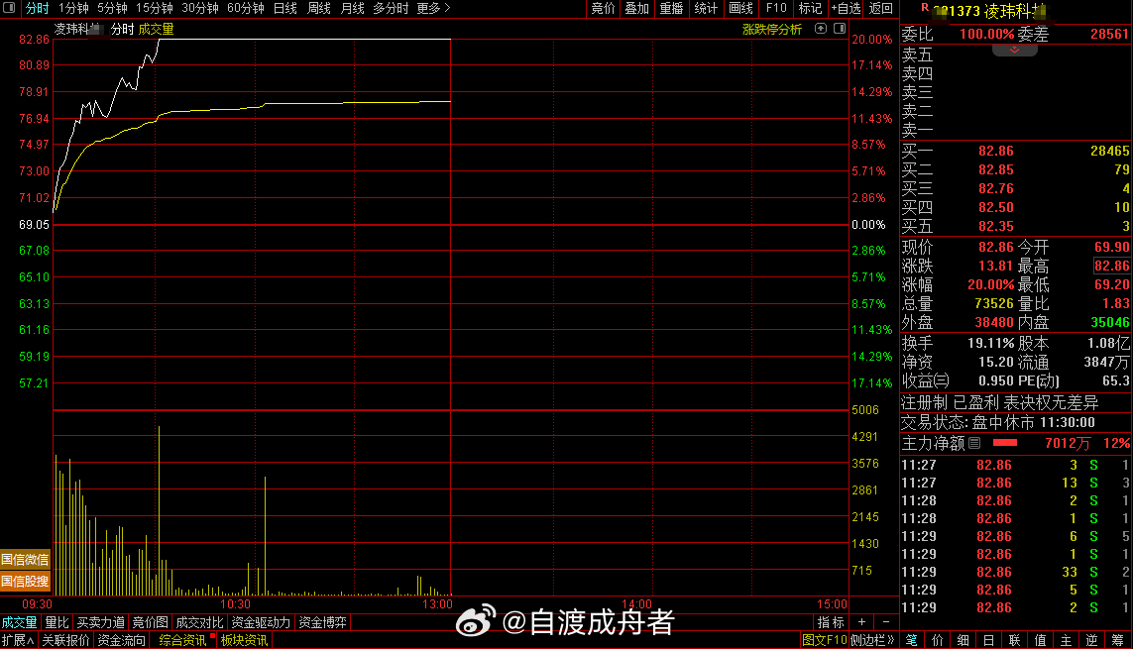Click the 重播 replay button
This screenshot has height=649, width=1133.
(x=671, y=8)
